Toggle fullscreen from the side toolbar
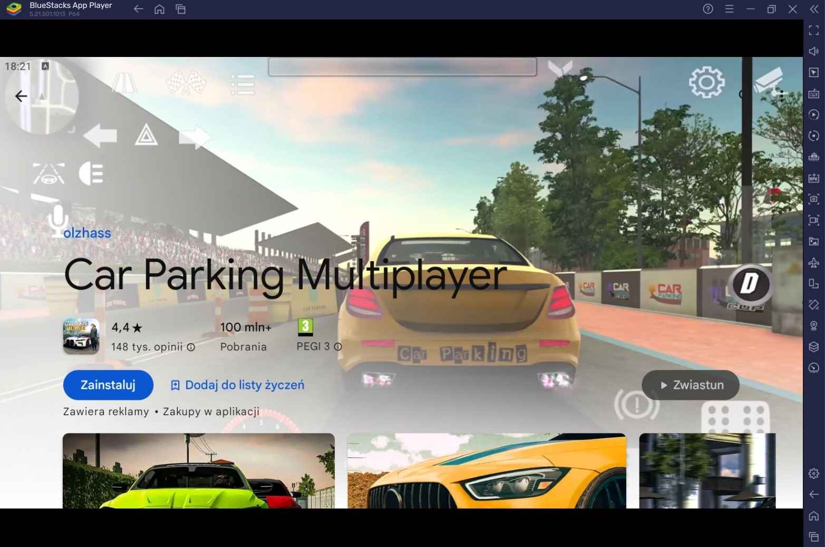 click(x=814, y=30)
